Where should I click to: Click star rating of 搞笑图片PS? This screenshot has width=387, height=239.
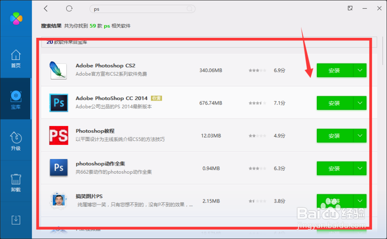[258, 201]
